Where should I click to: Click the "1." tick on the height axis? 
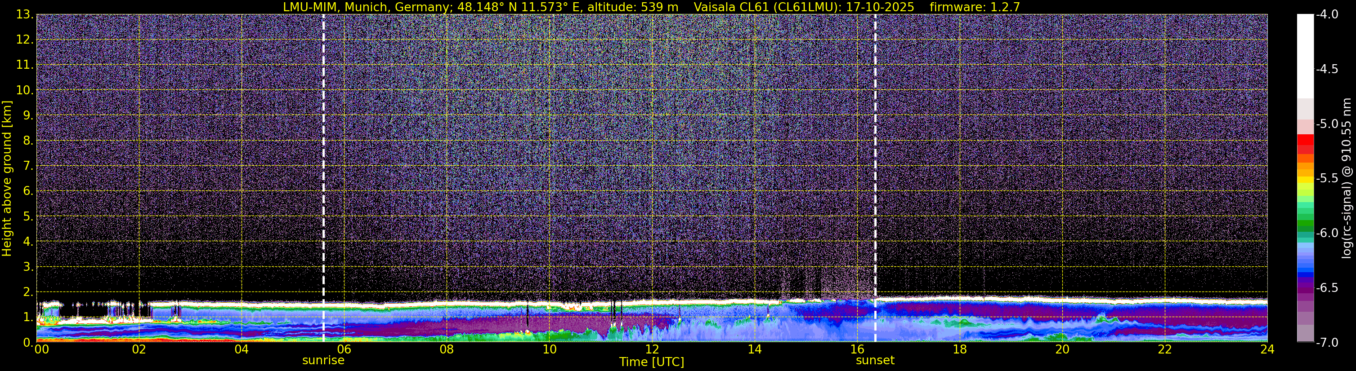[x=28, y=318]
